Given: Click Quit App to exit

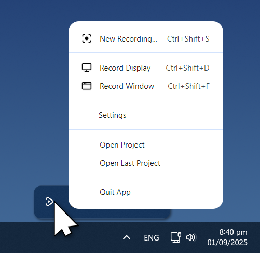Looking at the screenshot, I should (x=146, y=192).
